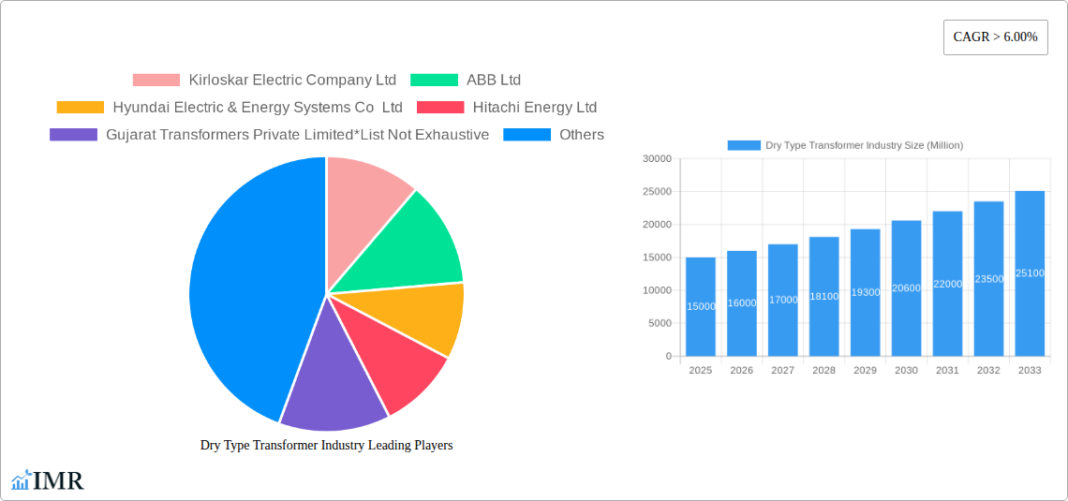The image size is (1068, 501).
Task: Click the 2030 bar showing 20600
Action: coord(907,288)
